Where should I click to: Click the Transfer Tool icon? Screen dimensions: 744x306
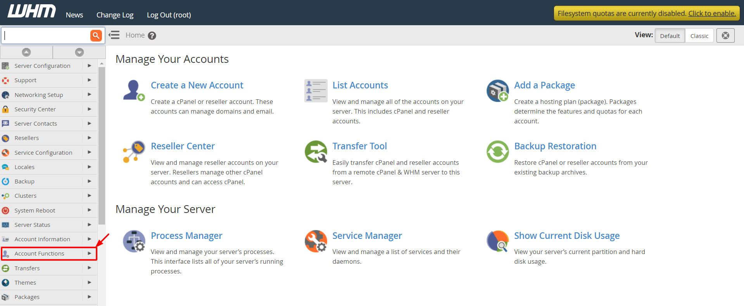pos(316,152)
